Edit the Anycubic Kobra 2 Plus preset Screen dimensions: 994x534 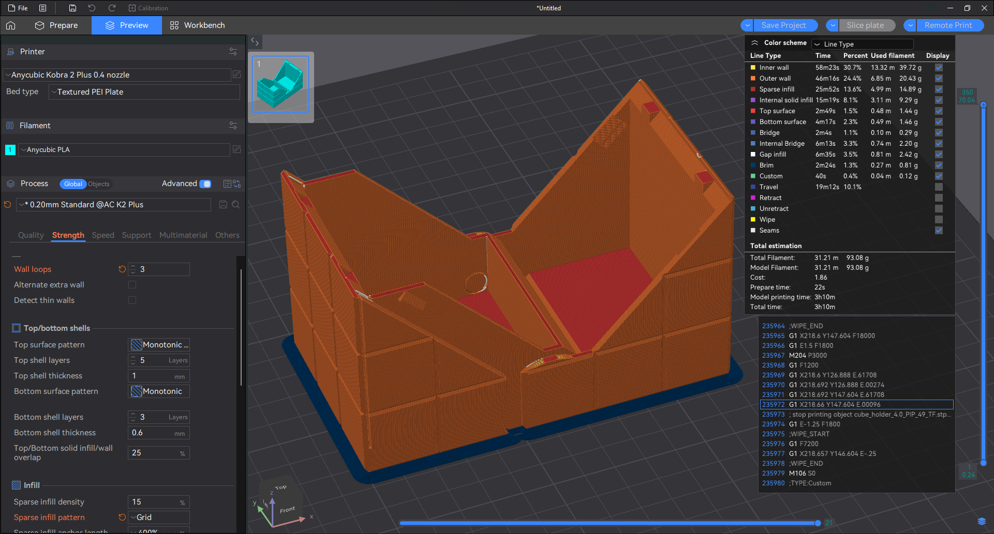[236, 74]
